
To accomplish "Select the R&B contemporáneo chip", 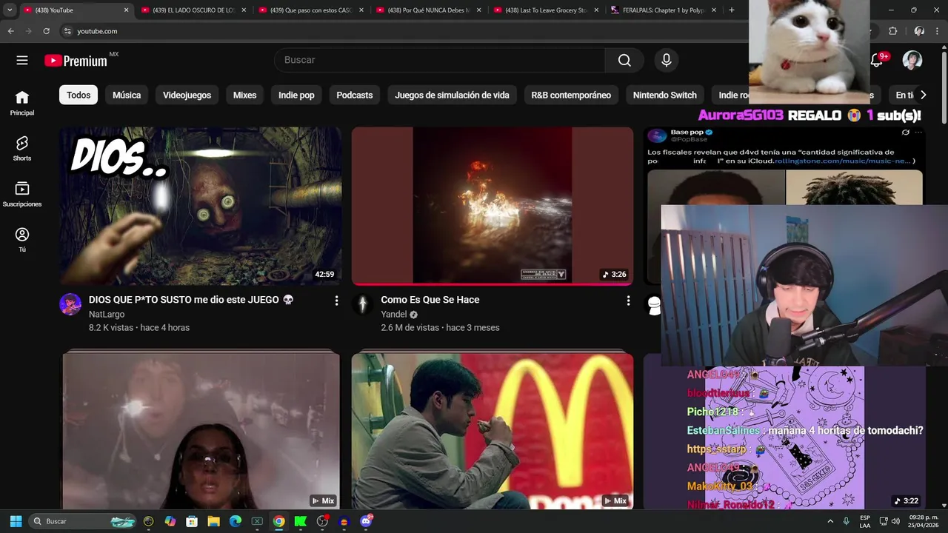I will (x=571, y=95).
